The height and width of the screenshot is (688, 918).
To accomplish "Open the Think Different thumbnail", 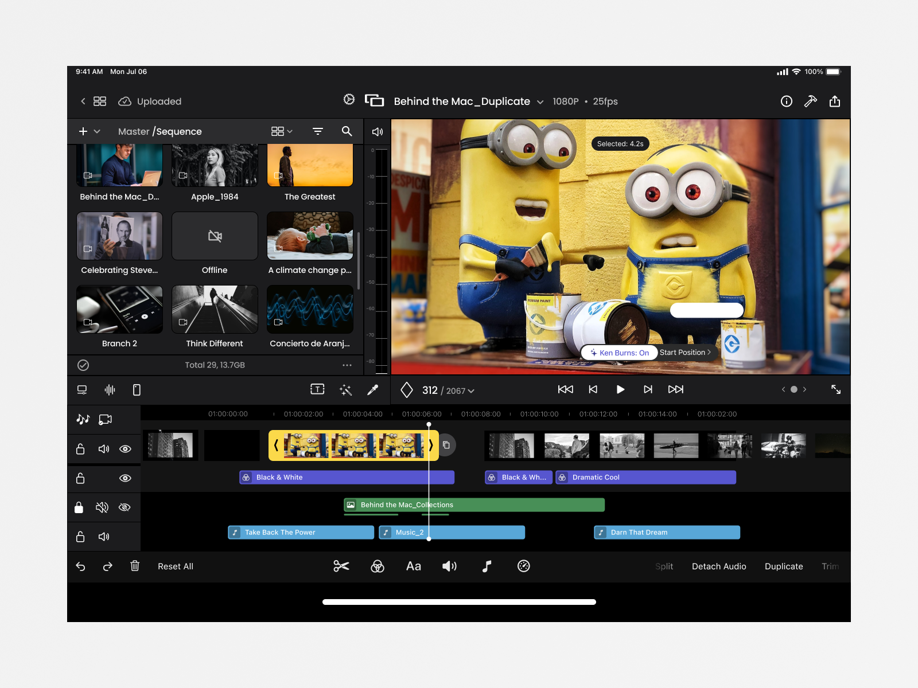I will click(x=215, y=310).
